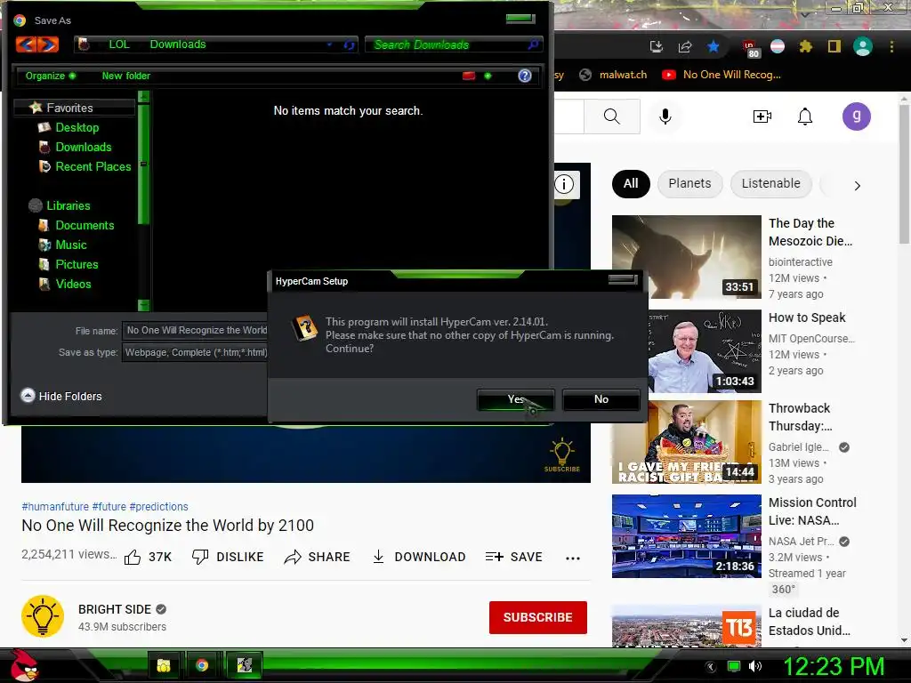Image resolution: width=911 pixels, height=683 pixels.
Task: Expand the Libraries group
Action: click(68, 205)
